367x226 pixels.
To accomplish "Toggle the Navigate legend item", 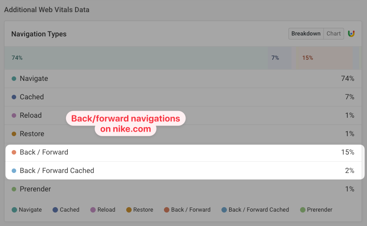I will point(27,210).
